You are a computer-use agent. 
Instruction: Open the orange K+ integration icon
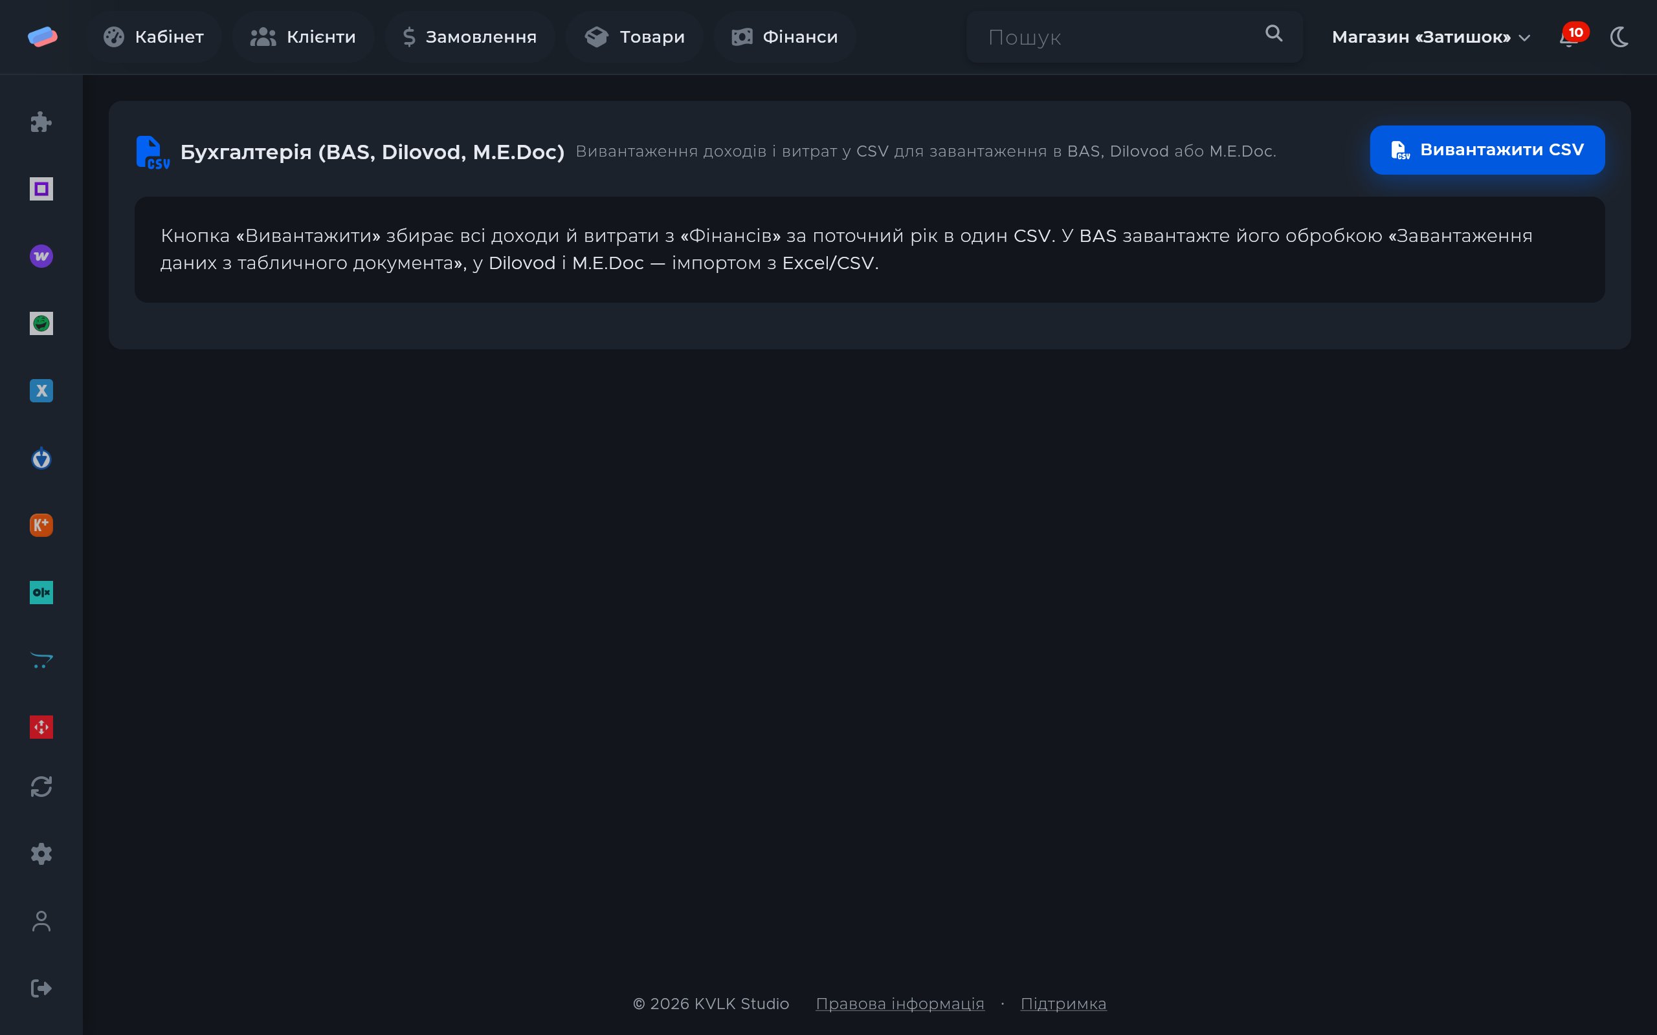[x=41, y=525]
